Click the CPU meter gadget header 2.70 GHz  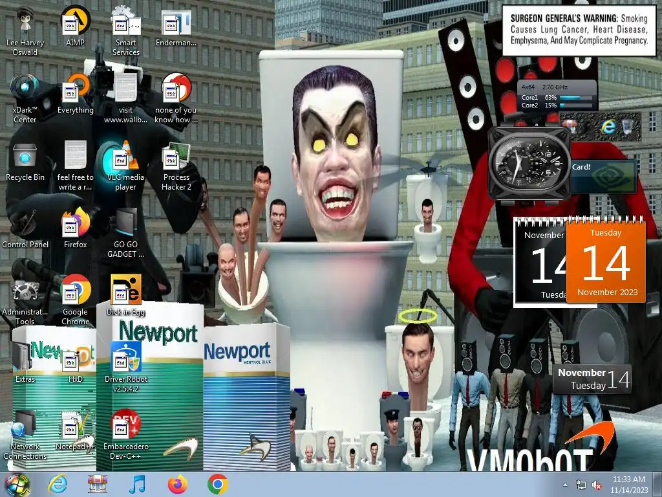555,87
